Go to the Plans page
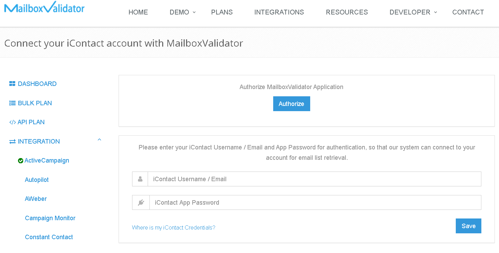 click(x=222, y=12)
